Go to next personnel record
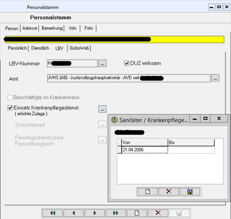 pos(95,213)
